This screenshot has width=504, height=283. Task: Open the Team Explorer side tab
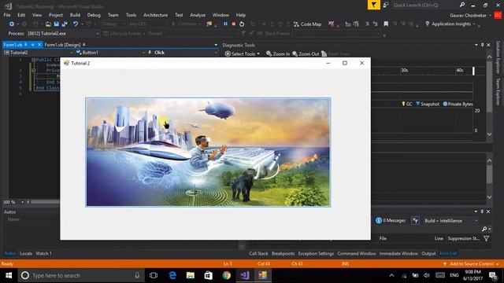click(498, 92)
